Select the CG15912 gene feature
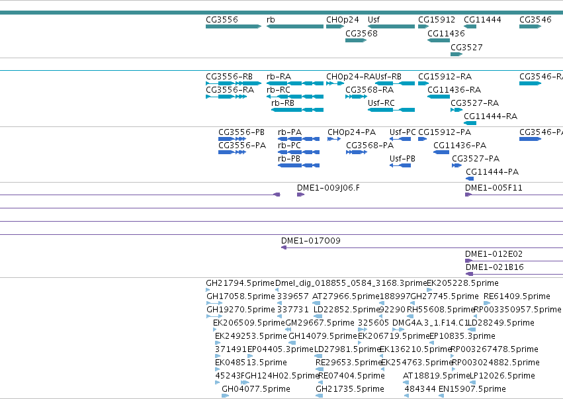Viewport: 563px width, 399px height. tap(423, 26)
